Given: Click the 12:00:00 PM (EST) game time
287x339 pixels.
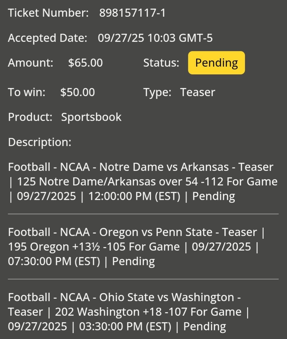Looking at the screenshot, I should (x=134, y=196).
